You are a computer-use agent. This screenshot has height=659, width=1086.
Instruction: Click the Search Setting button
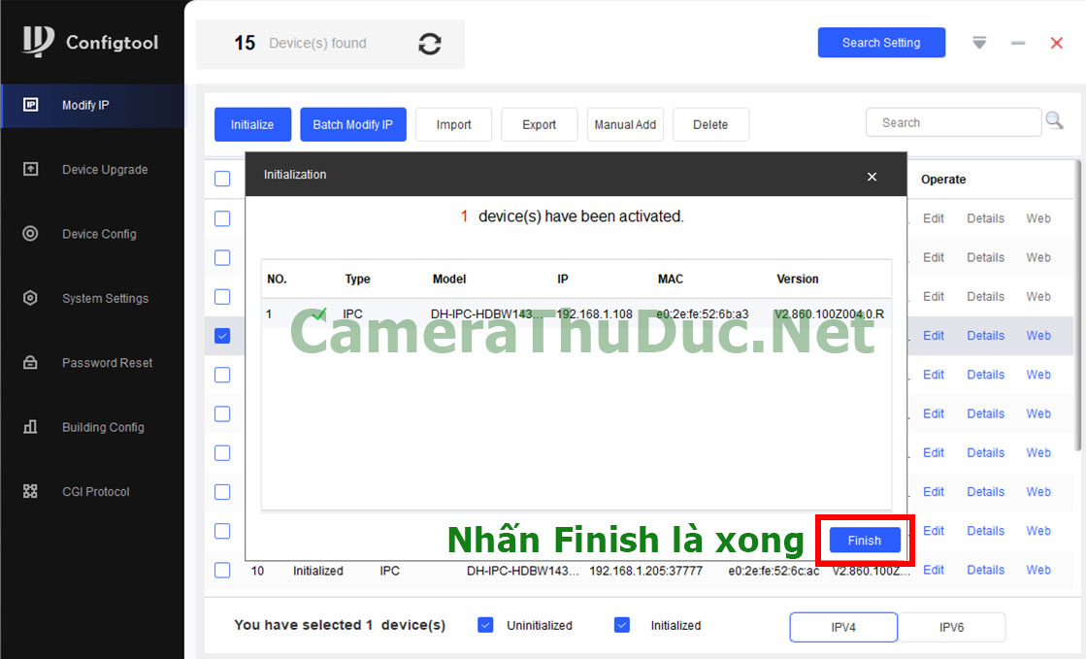[x=881, y=43]
